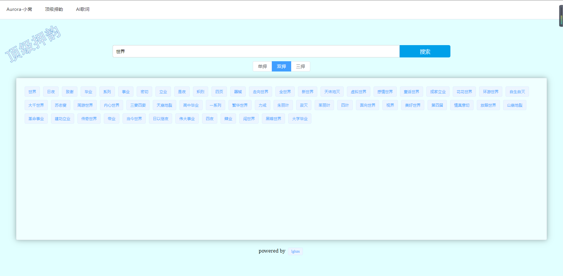The image size is (563, 276).
Task: Pick the 内心世界 tag
Action: click(112, 105)
